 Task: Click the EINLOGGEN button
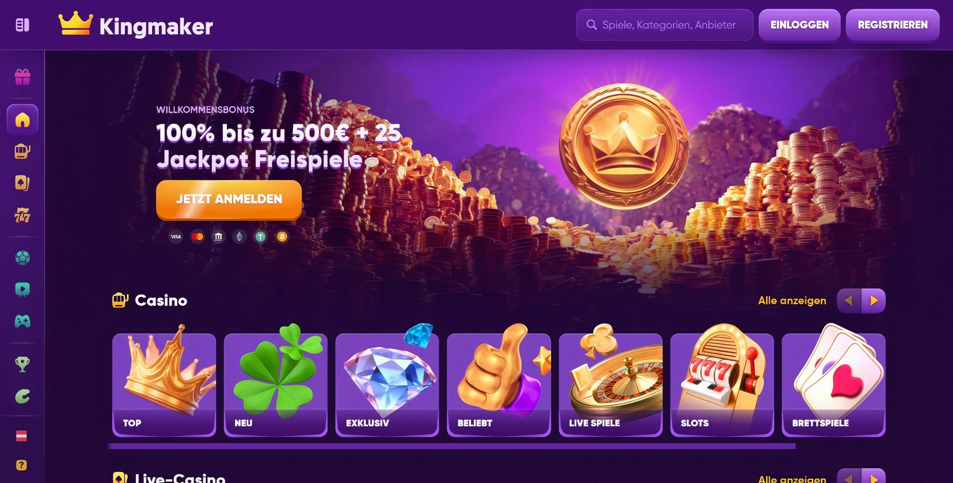coord(799,25)
